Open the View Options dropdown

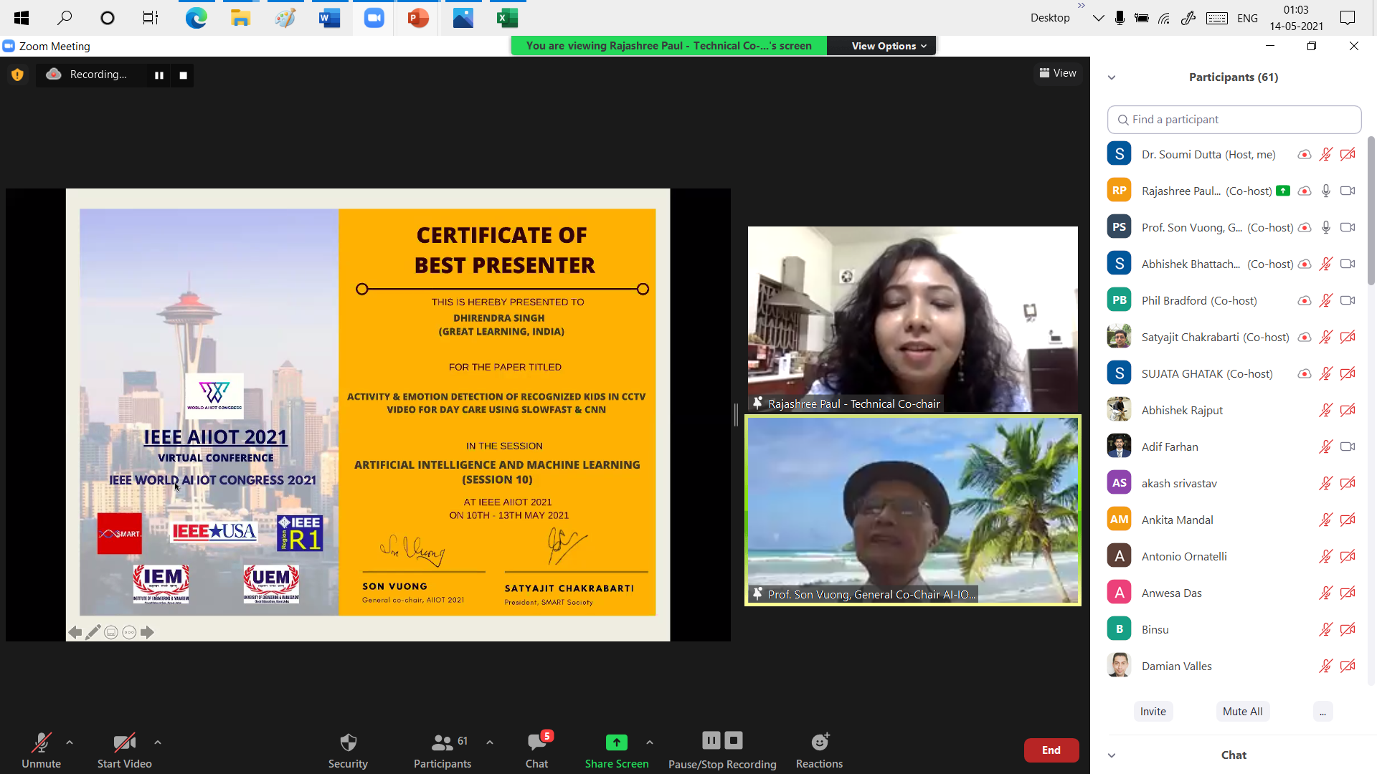click(889, 46)
